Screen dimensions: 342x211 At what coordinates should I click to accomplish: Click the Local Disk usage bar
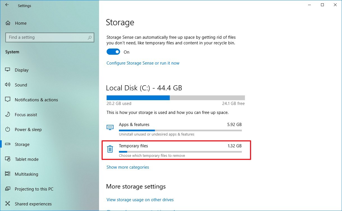pyautogui.click(x=175, y=98)
